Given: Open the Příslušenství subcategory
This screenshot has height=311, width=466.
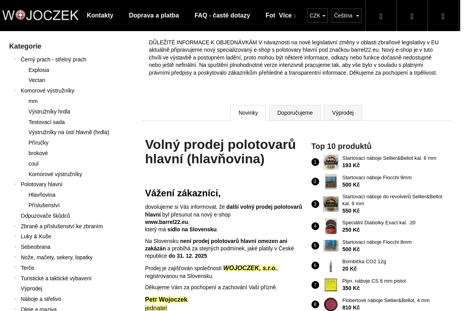Looking at the screenshot, I should point(44,205).
